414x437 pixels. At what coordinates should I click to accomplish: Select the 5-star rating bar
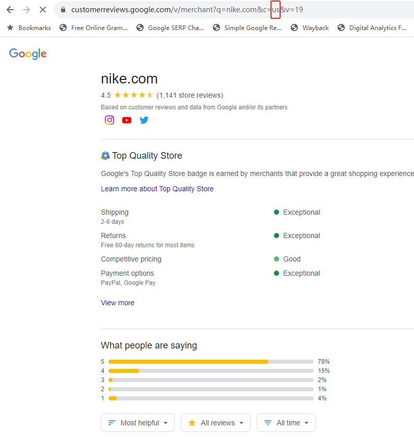pos(211,362)
